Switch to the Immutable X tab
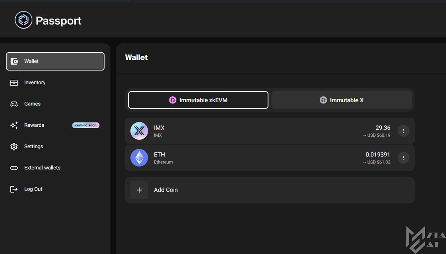This screenshot has width=446, height=254. [x=342, y=100]
